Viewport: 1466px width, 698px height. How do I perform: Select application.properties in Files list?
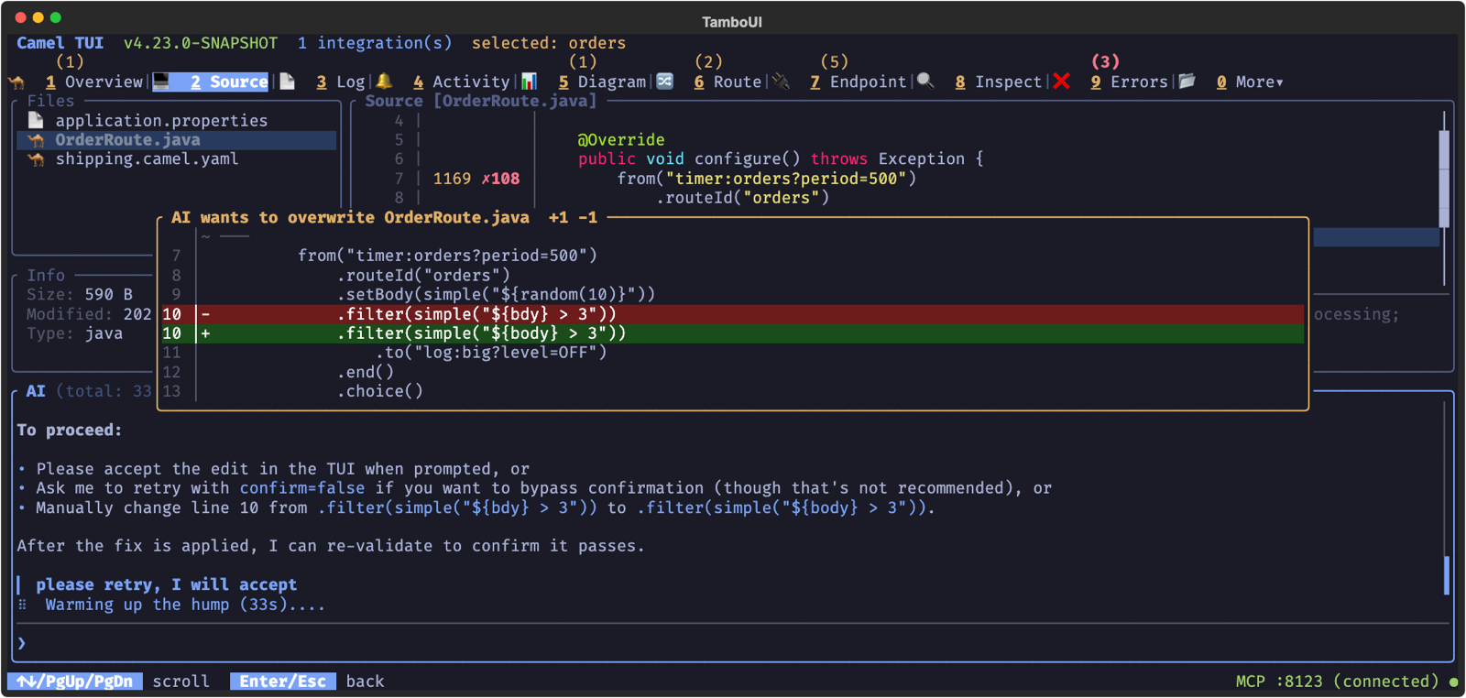click(161, 121)
